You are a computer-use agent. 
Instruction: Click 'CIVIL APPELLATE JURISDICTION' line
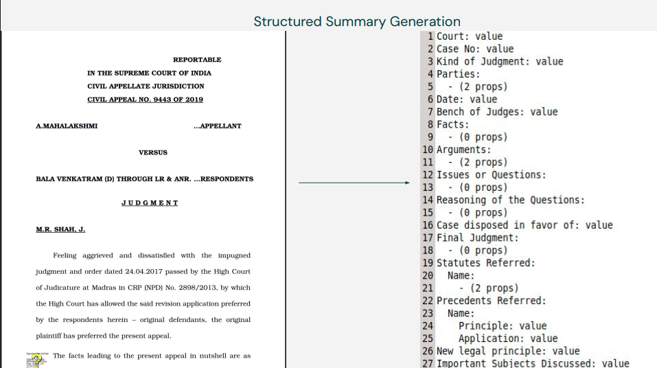click(146, 86)
